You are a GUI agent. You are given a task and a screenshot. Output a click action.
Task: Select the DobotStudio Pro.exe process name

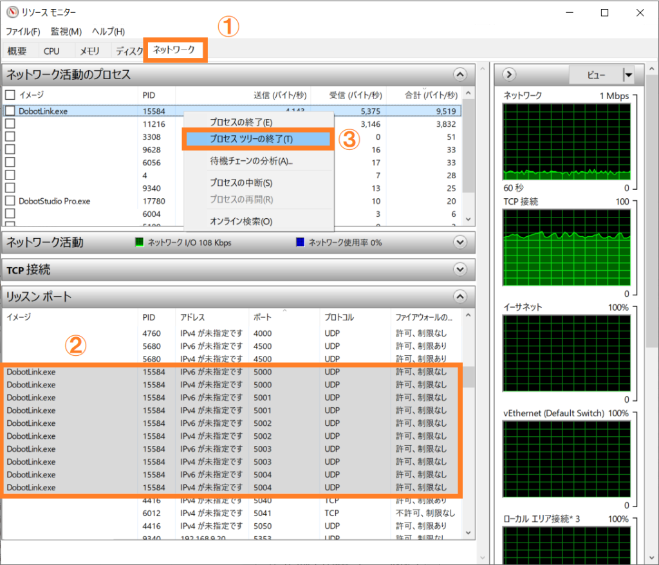(x=55, y=201)
